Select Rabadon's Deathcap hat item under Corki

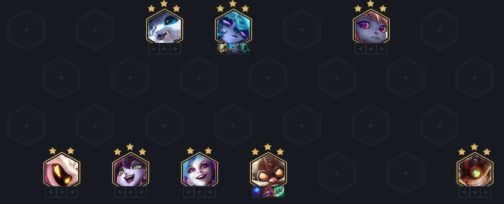click(x=268, y=192)
